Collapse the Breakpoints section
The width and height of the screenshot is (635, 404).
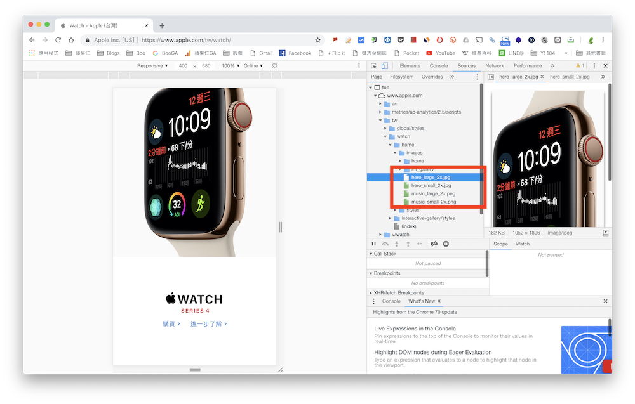click(x=371, y=273)
